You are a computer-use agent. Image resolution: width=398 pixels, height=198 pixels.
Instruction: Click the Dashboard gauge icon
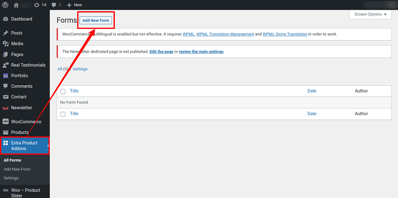[6, 19]
